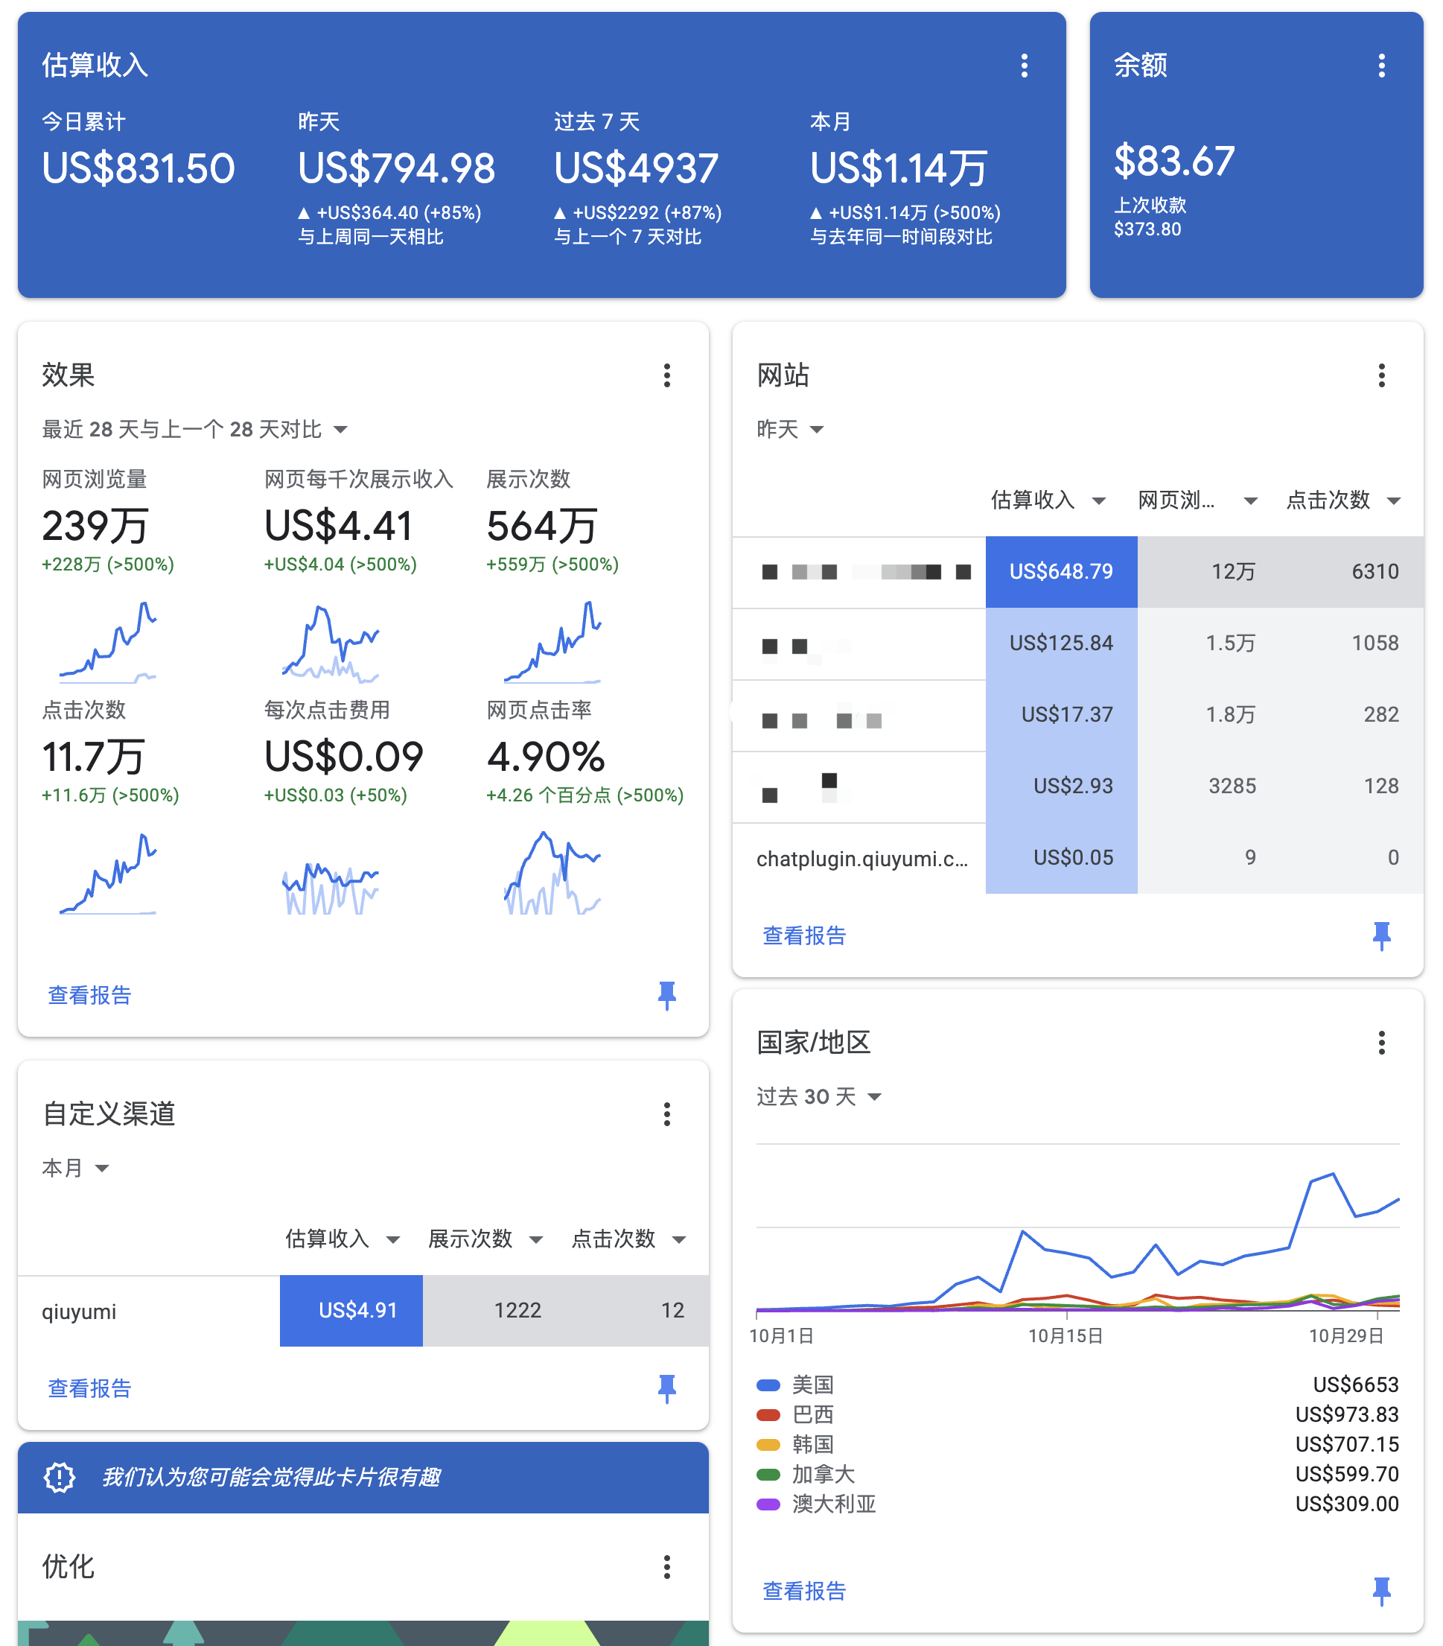1443x1646 pixels.
Task: Open the 过去 30 天 range dropdown
Action: pos(819,1097)
